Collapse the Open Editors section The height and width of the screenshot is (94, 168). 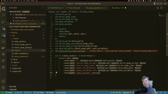tap(15, 11)
